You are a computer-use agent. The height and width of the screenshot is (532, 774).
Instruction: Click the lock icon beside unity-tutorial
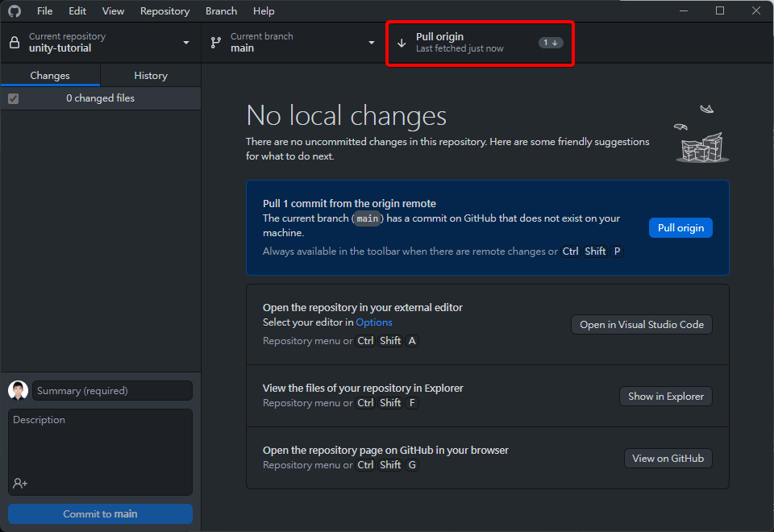15,43
